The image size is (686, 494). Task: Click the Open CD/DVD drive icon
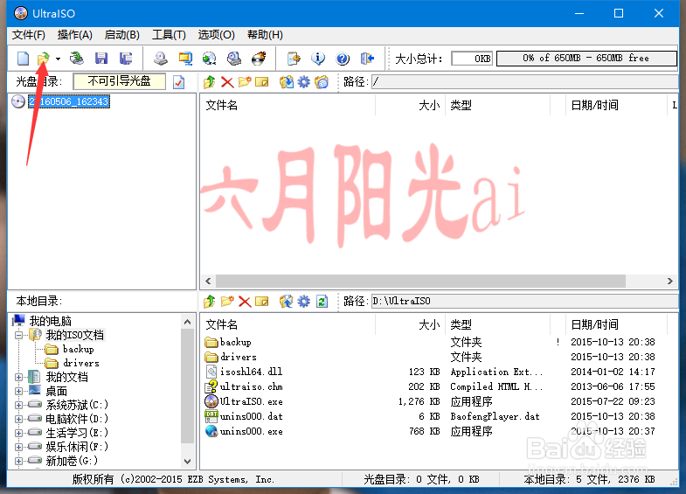point(77,59)
